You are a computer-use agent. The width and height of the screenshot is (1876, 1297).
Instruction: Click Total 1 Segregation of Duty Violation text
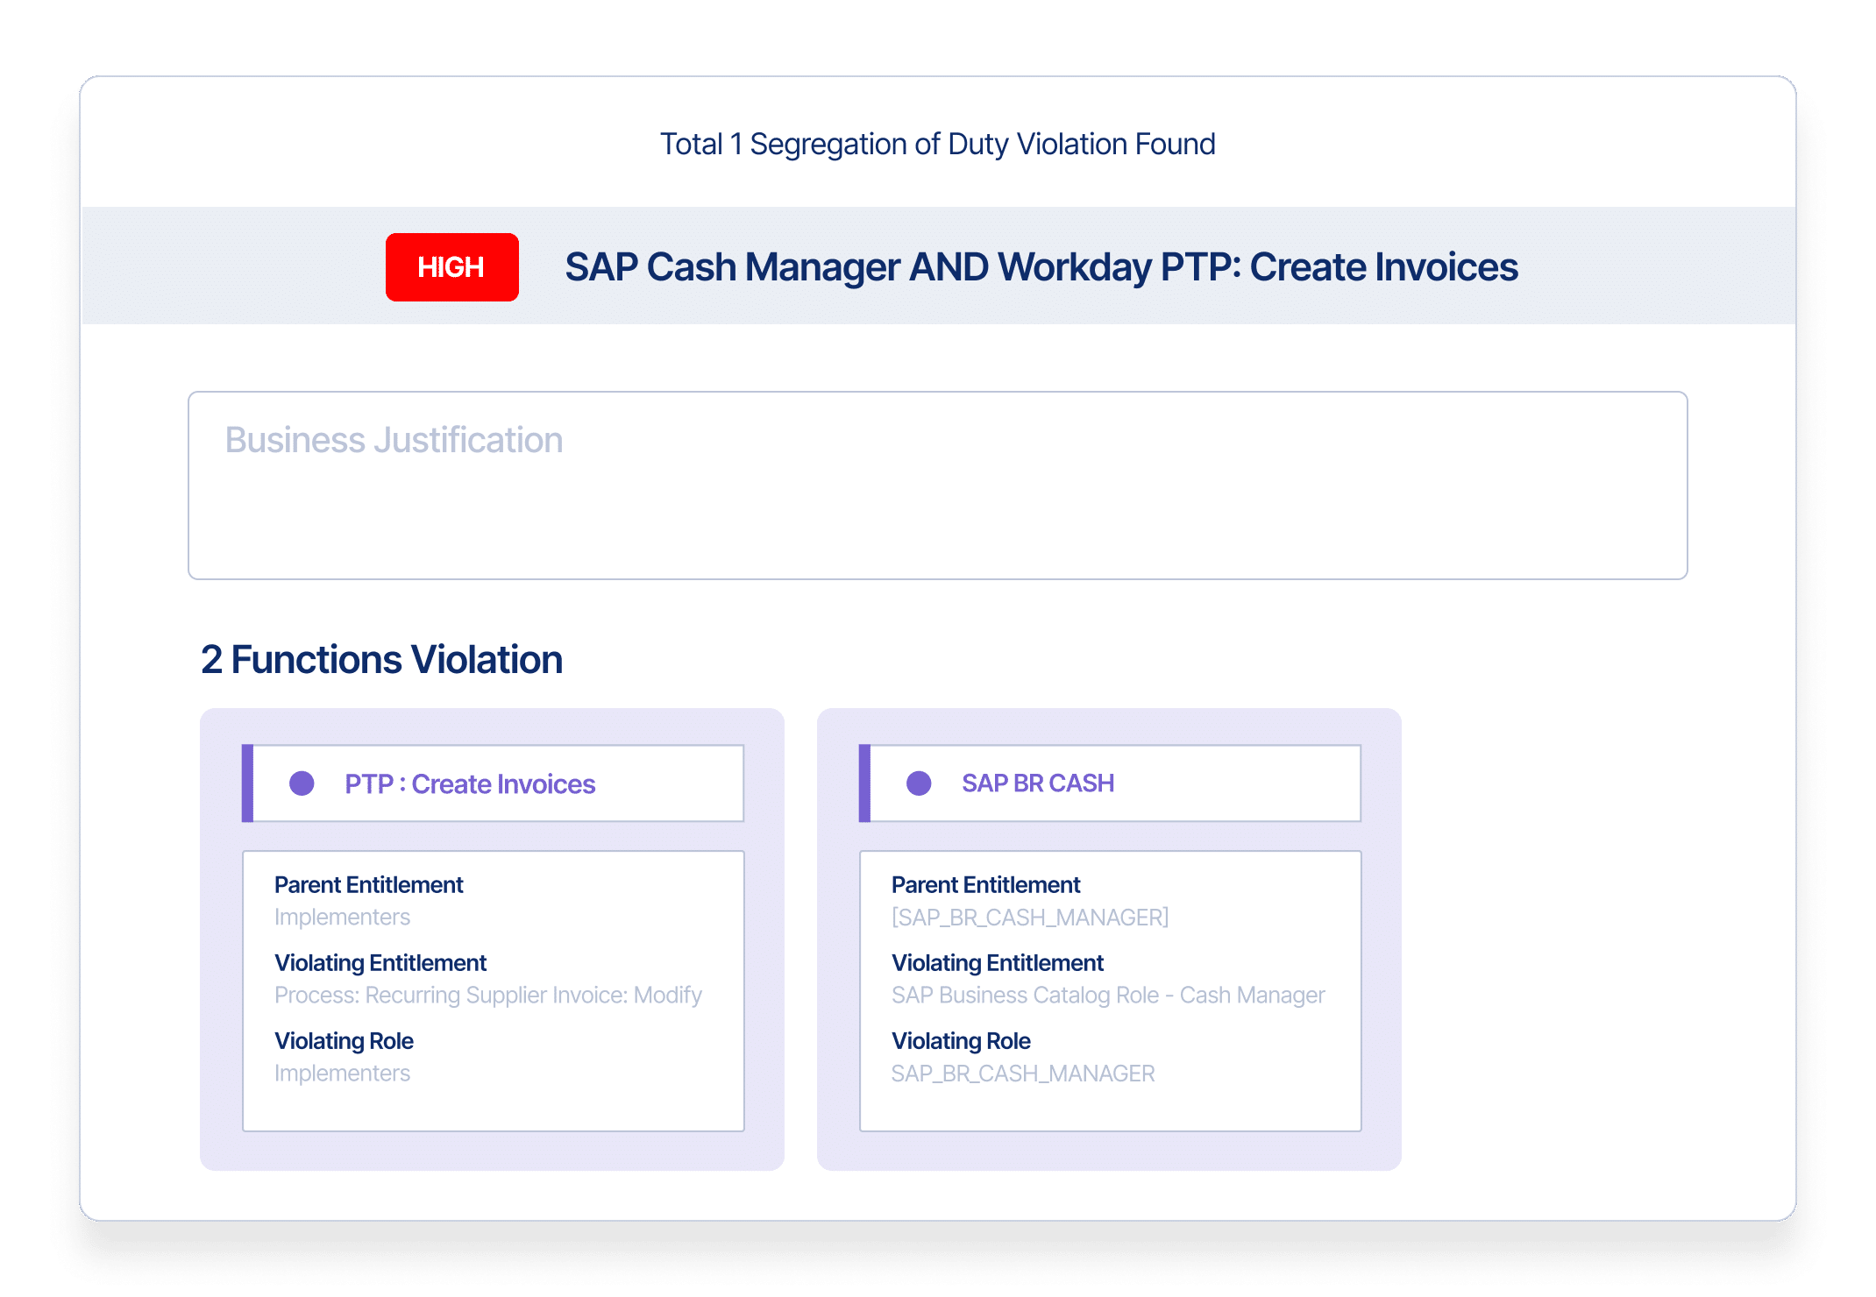937,144
